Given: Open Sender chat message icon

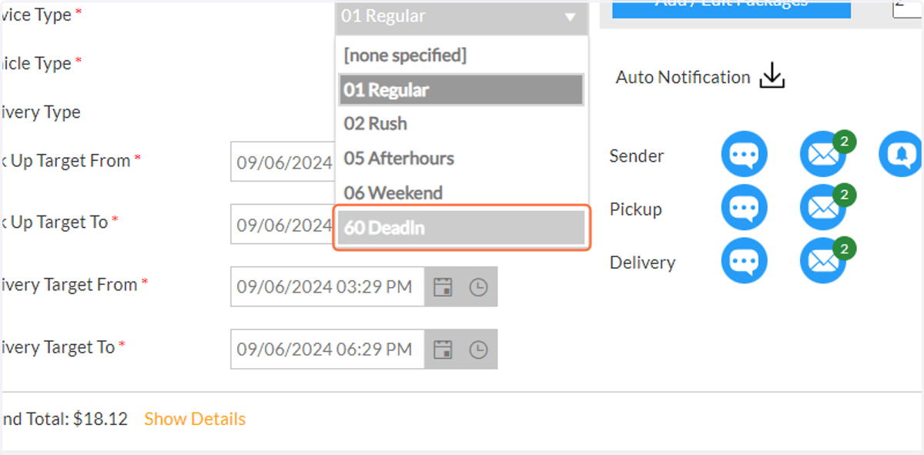Looking at the screenshot, I should (x=744, y=155).
